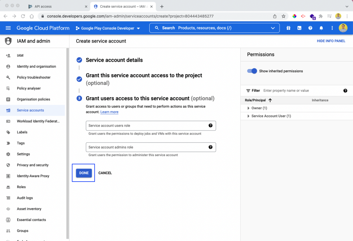Go to Policy analyser

tap(32, 88)
